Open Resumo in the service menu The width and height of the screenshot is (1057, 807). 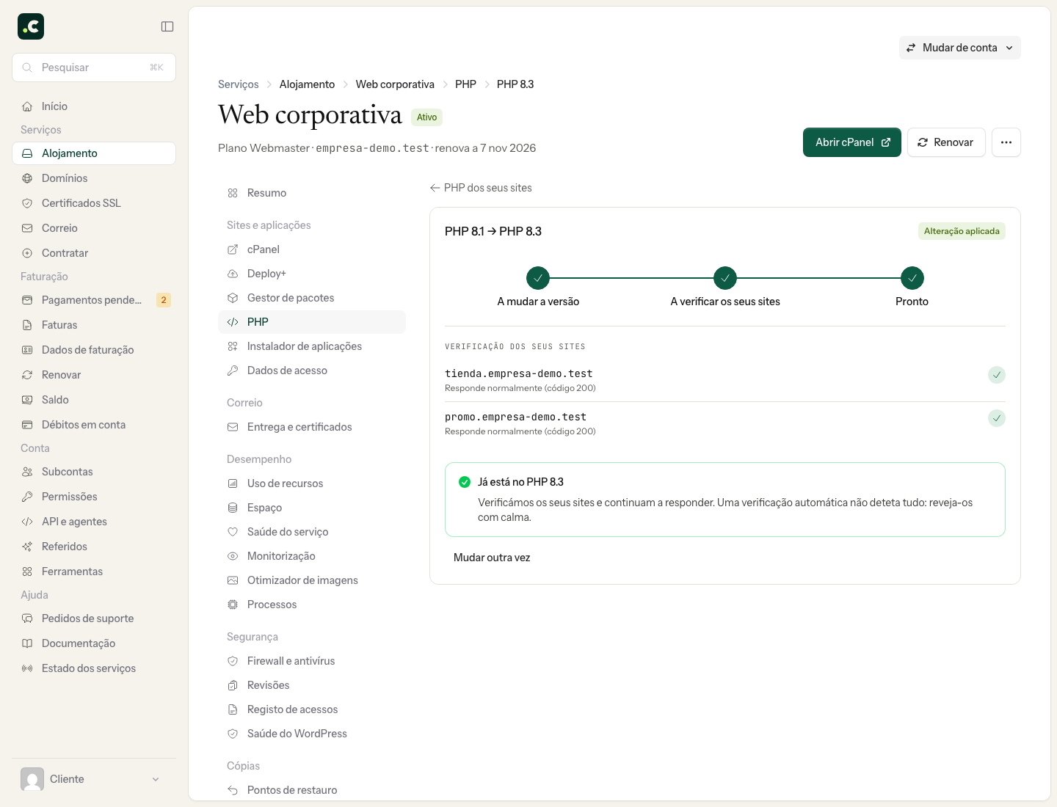pyautogui.click(x=312, y=193)
